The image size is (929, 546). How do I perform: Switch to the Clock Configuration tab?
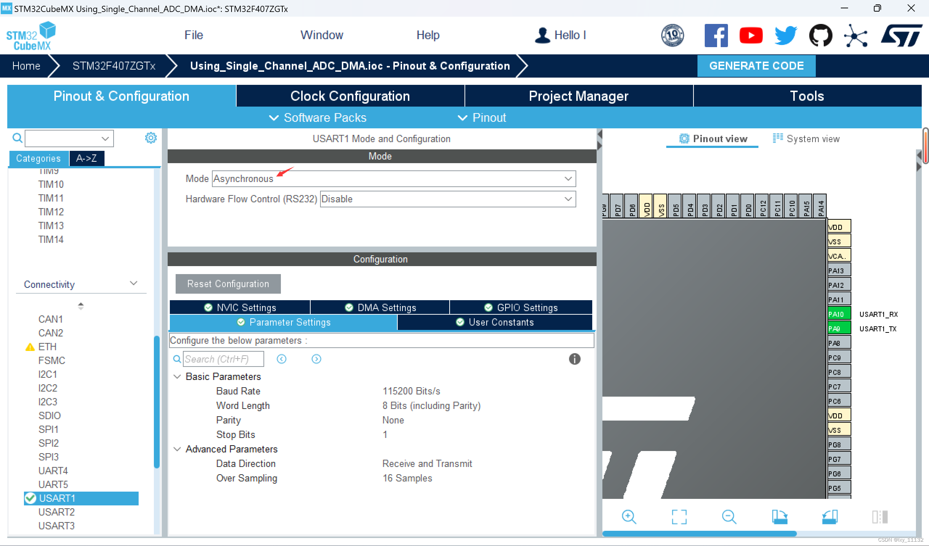click(350, 96)
